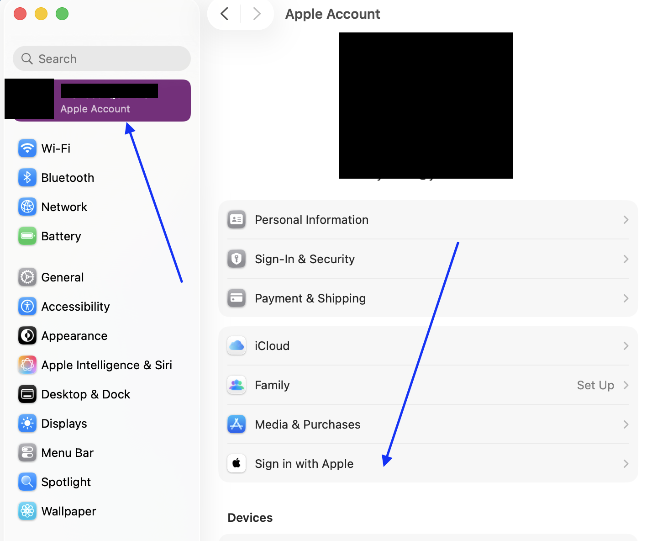Click the Apple Intelligence & Siri icon
652x541 pixels.
pos(27,365)
